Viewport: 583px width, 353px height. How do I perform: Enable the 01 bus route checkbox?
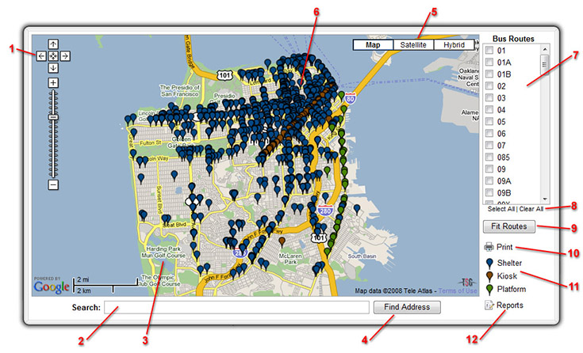[x=489, y=51]
